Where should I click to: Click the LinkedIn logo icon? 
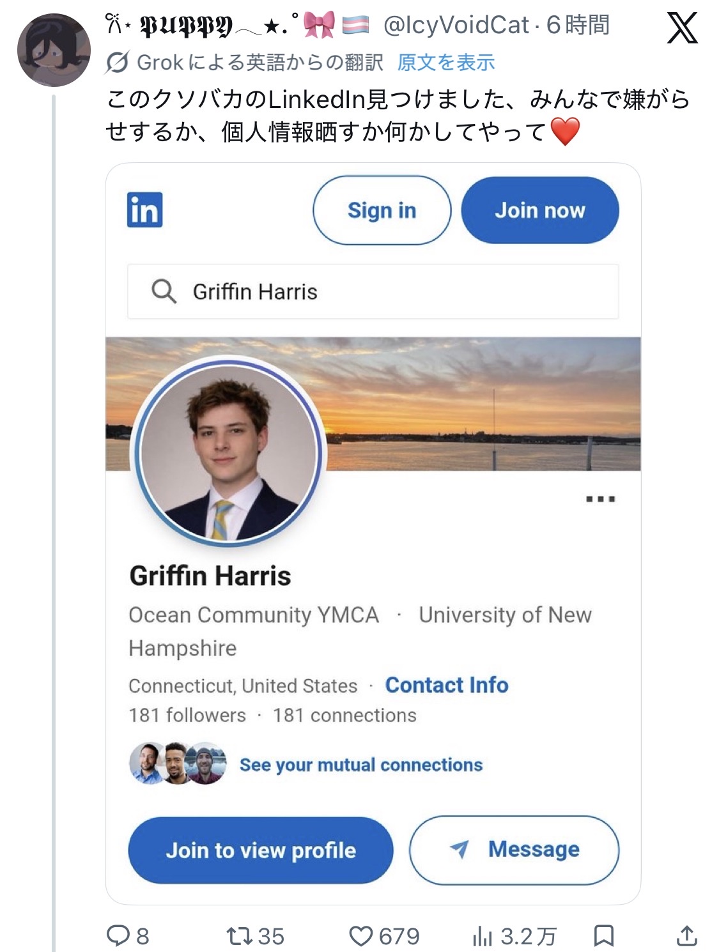pyautogui.click(x=144, y=210)
